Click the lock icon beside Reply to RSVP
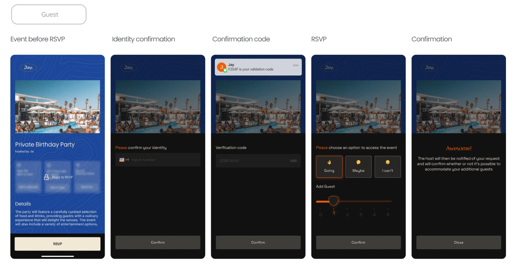Viewport: 516px width, 272px height. tap(46, 177)
